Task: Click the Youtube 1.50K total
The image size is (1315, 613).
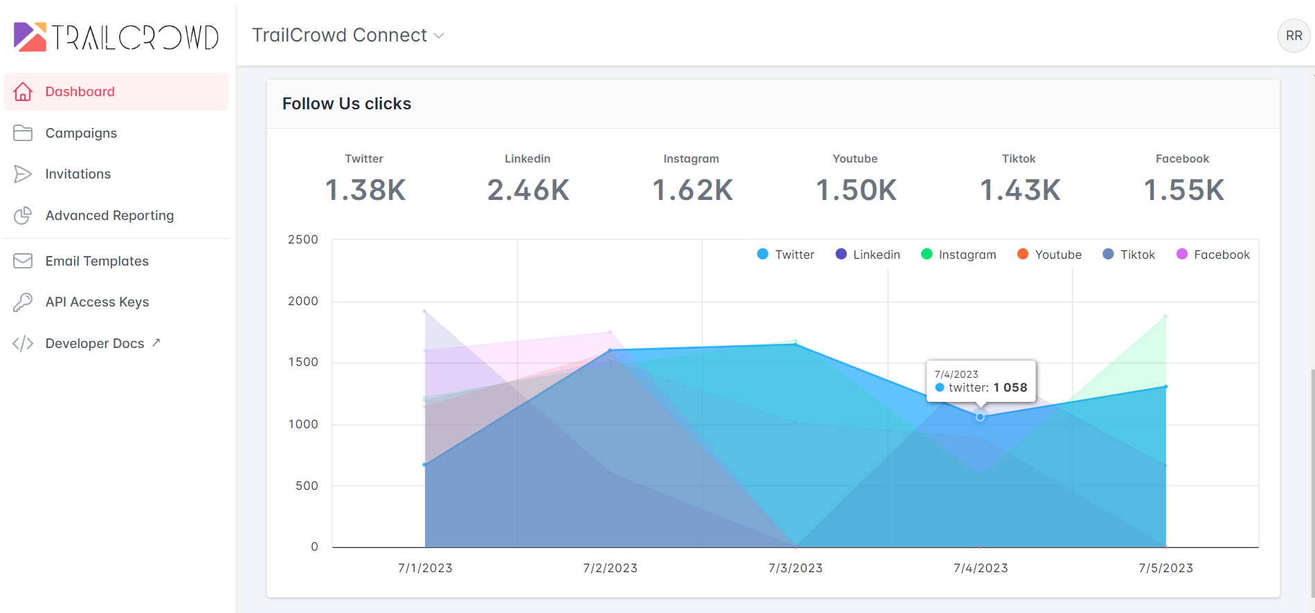Action: (x=856, y=190)
